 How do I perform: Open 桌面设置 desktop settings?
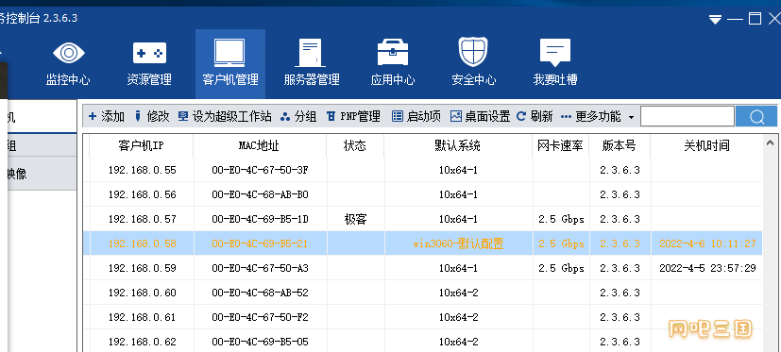480,116
